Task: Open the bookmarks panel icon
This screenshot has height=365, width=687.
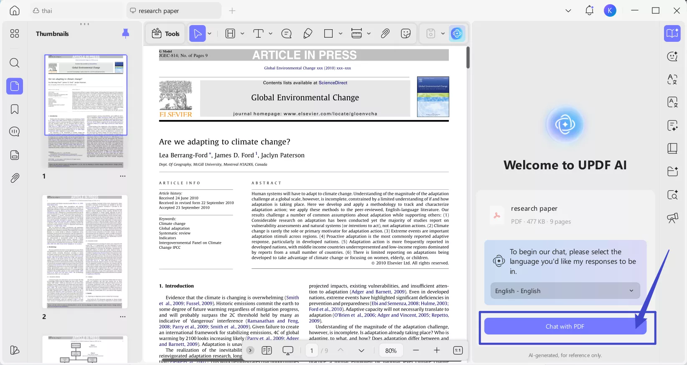Action: (x=15, y=109)
